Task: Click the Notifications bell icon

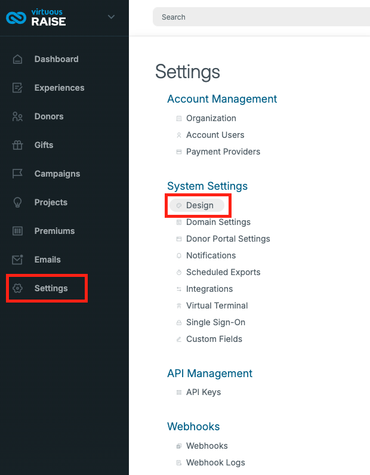Action: coord(179,255)
